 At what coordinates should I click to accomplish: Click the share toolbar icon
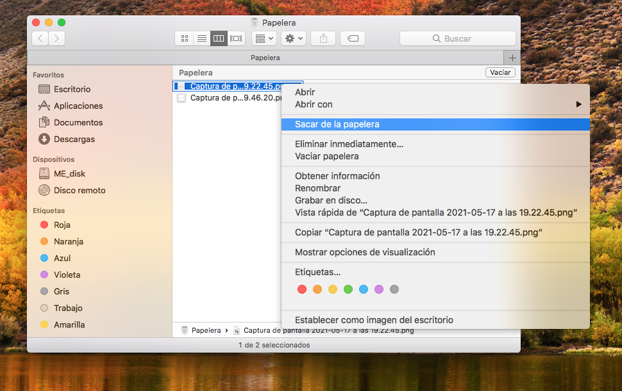pos(323,38)
